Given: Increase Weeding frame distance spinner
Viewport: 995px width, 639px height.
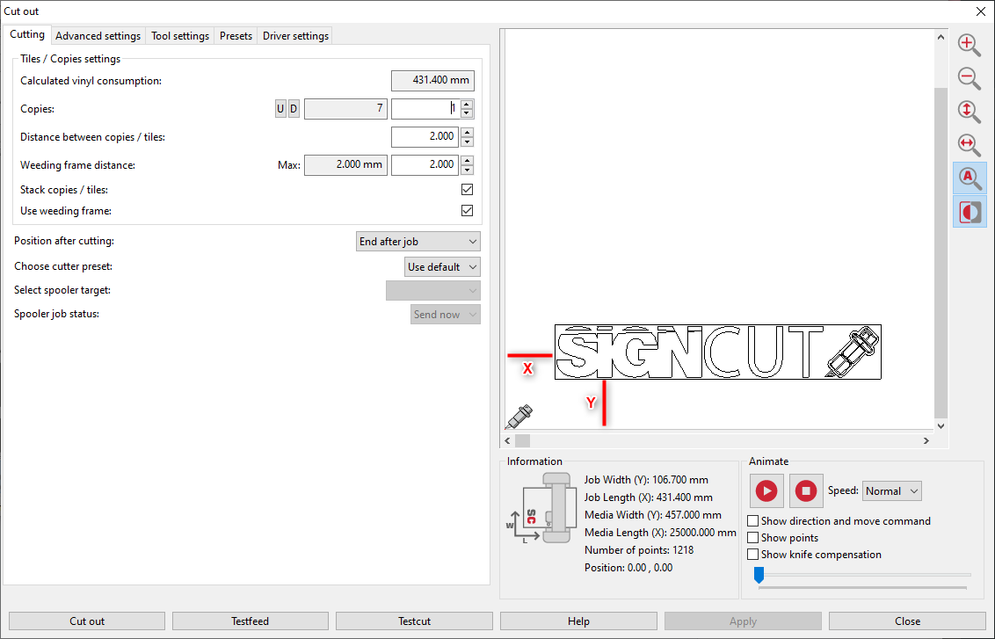Looking at the screenshot, I should point(467,161).
